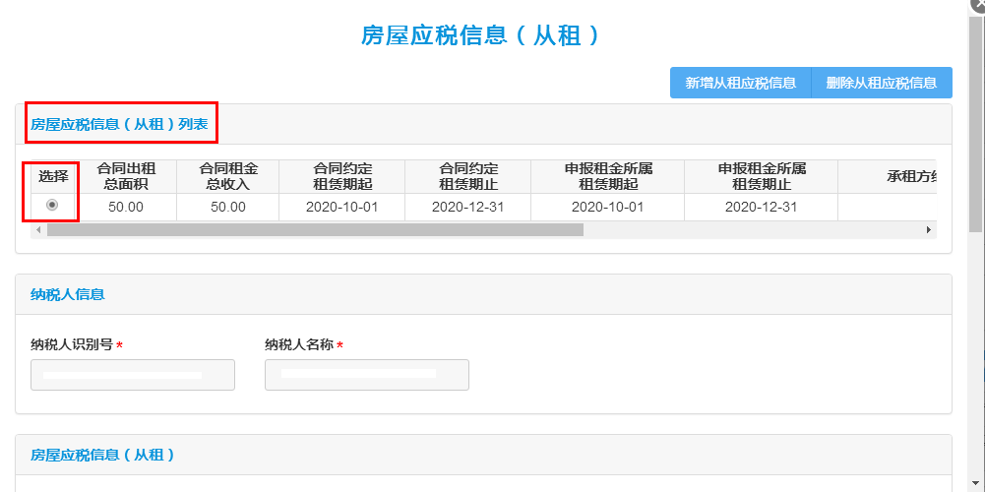The width and height of the screenshot is (985, 492).
Task: Click the table's horizontal scrollbar thumb
Action: click(315, 229)
